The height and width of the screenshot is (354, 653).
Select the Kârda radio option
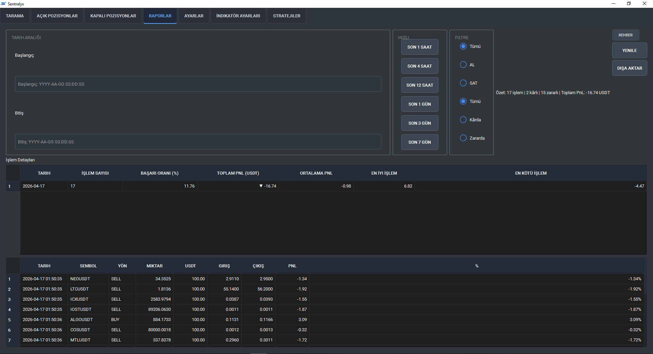tap(463, 120)
